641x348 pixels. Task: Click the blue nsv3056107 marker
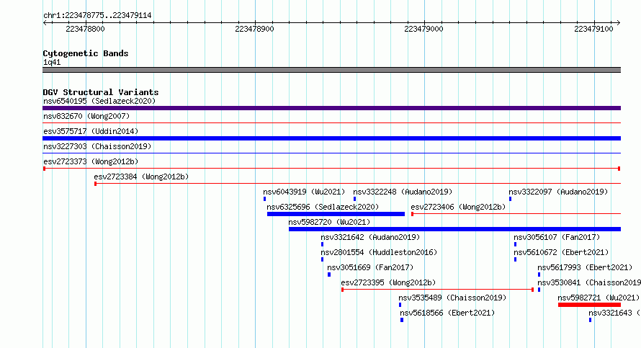515,244
